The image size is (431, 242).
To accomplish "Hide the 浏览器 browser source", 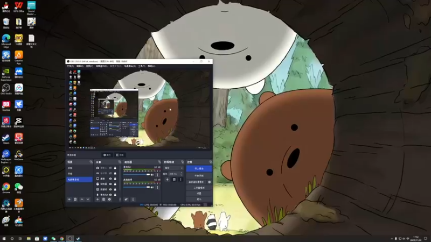I will coord(110,184).
